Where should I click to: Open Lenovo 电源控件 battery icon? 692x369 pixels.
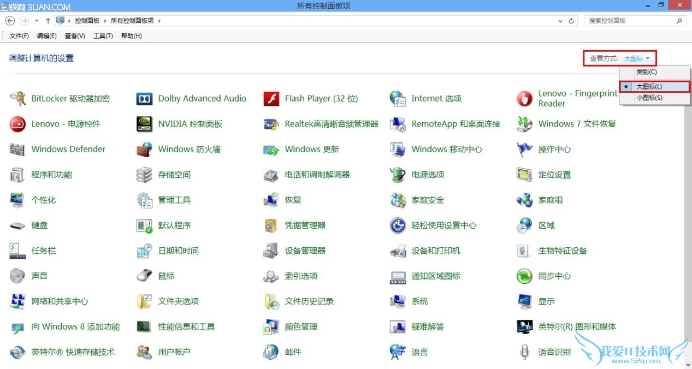pyautogui.click(x=17, y=124)
